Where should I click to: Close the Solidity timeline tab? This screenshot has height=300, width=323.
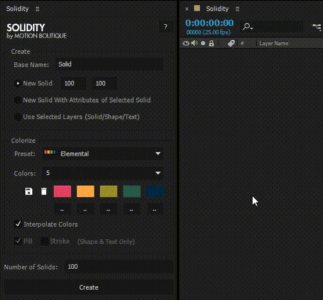(x=187, y=9)
